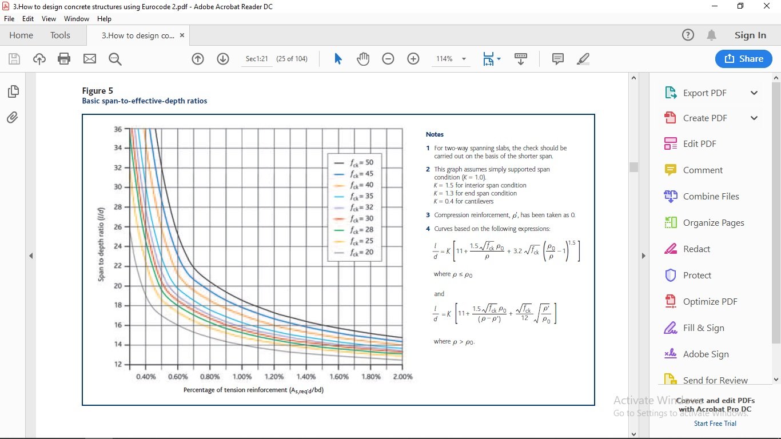Click the Save file icon
Image resolution: width=781 pixels, height=439 pixels.
coord(14,59)
